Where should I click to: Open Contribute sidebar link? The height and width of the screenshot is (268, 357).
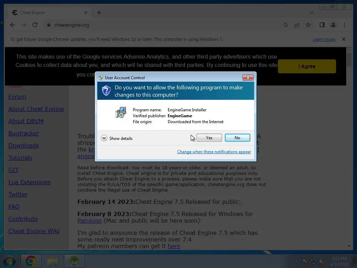(x=23, y=219)
